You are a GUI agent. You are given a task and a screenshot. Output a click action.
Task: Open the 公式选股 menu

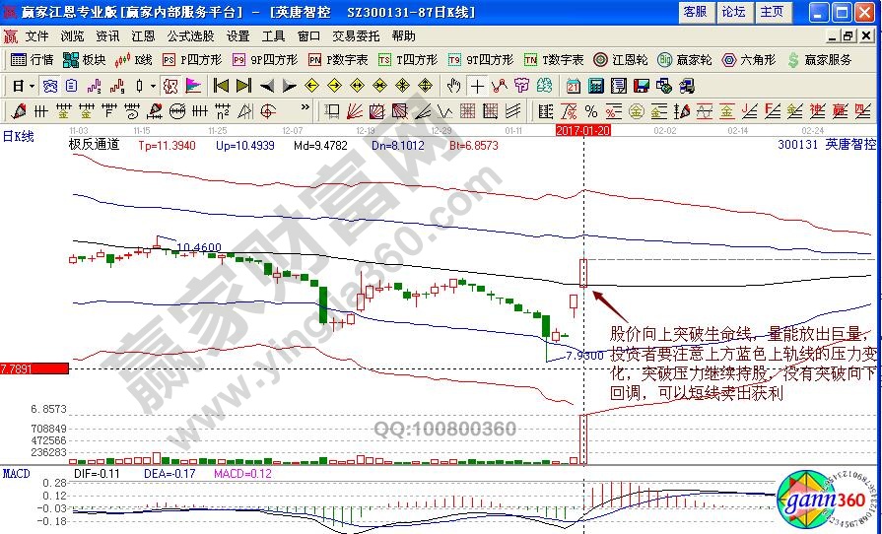click(190, 35)
